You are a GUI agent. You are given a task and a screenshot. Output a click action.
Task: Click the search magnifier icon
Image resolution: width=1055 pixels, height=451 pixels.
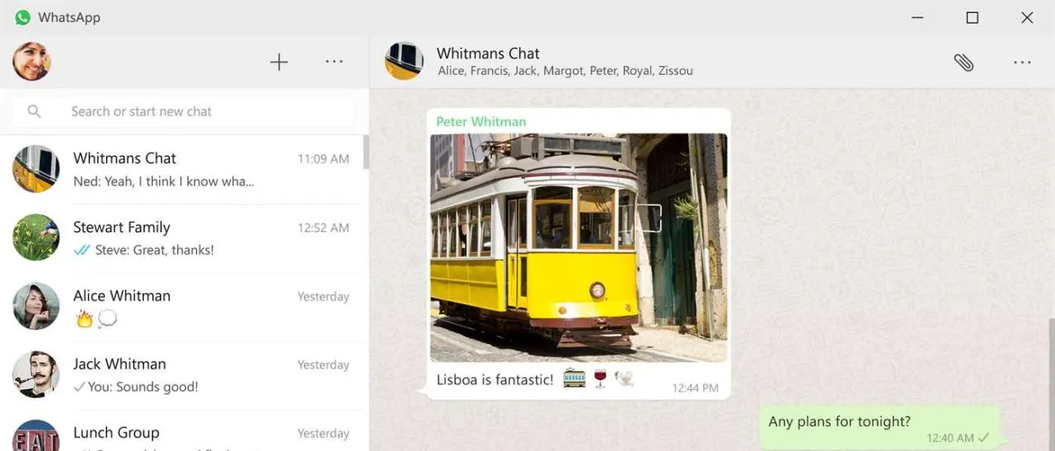point(34,111)
